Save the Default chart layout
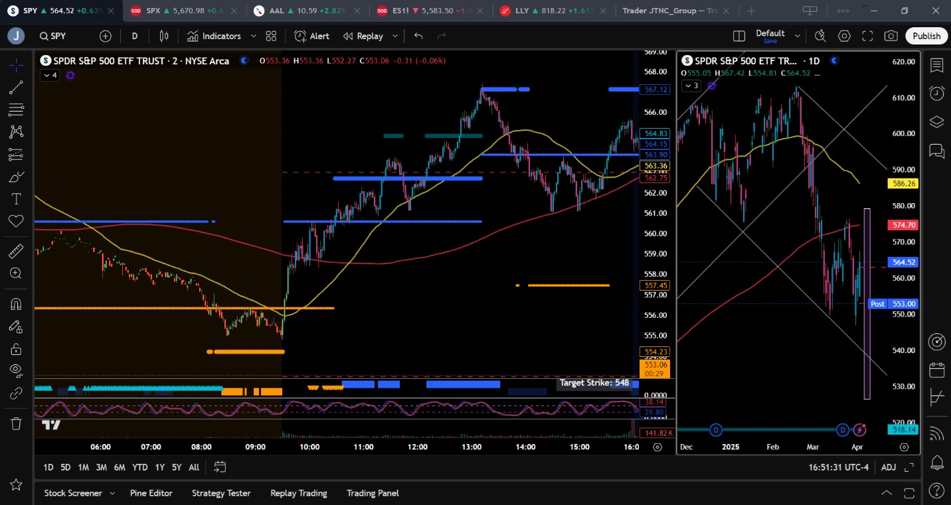 click(x=770, y=41)
